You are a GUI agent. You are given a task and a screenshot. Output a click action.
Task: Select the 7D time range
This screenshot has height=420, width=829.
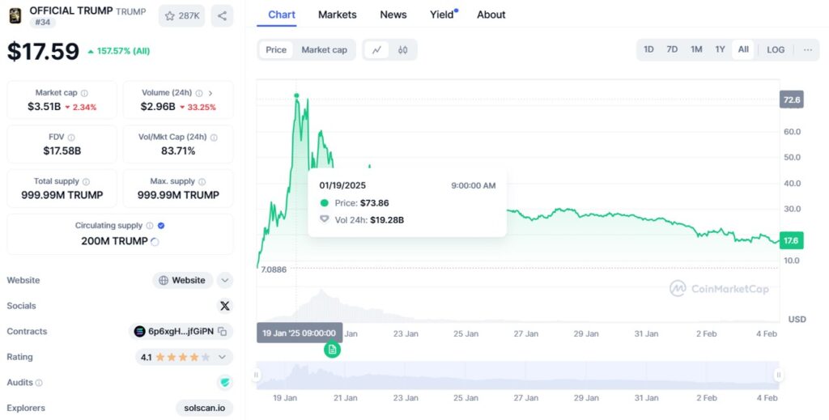[x=672, y=49]
